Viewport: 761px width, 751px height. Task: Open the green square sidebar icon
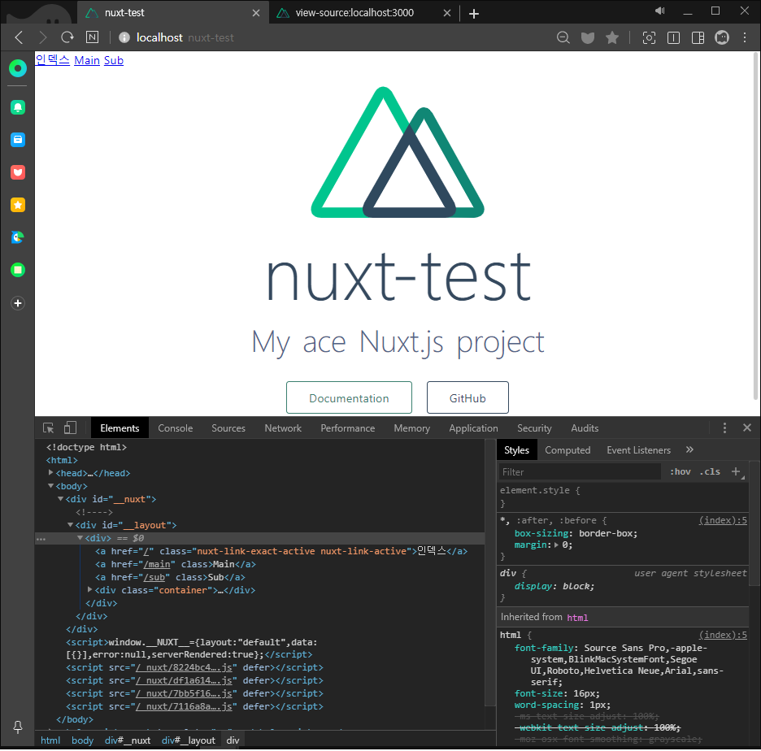point(18,270)
